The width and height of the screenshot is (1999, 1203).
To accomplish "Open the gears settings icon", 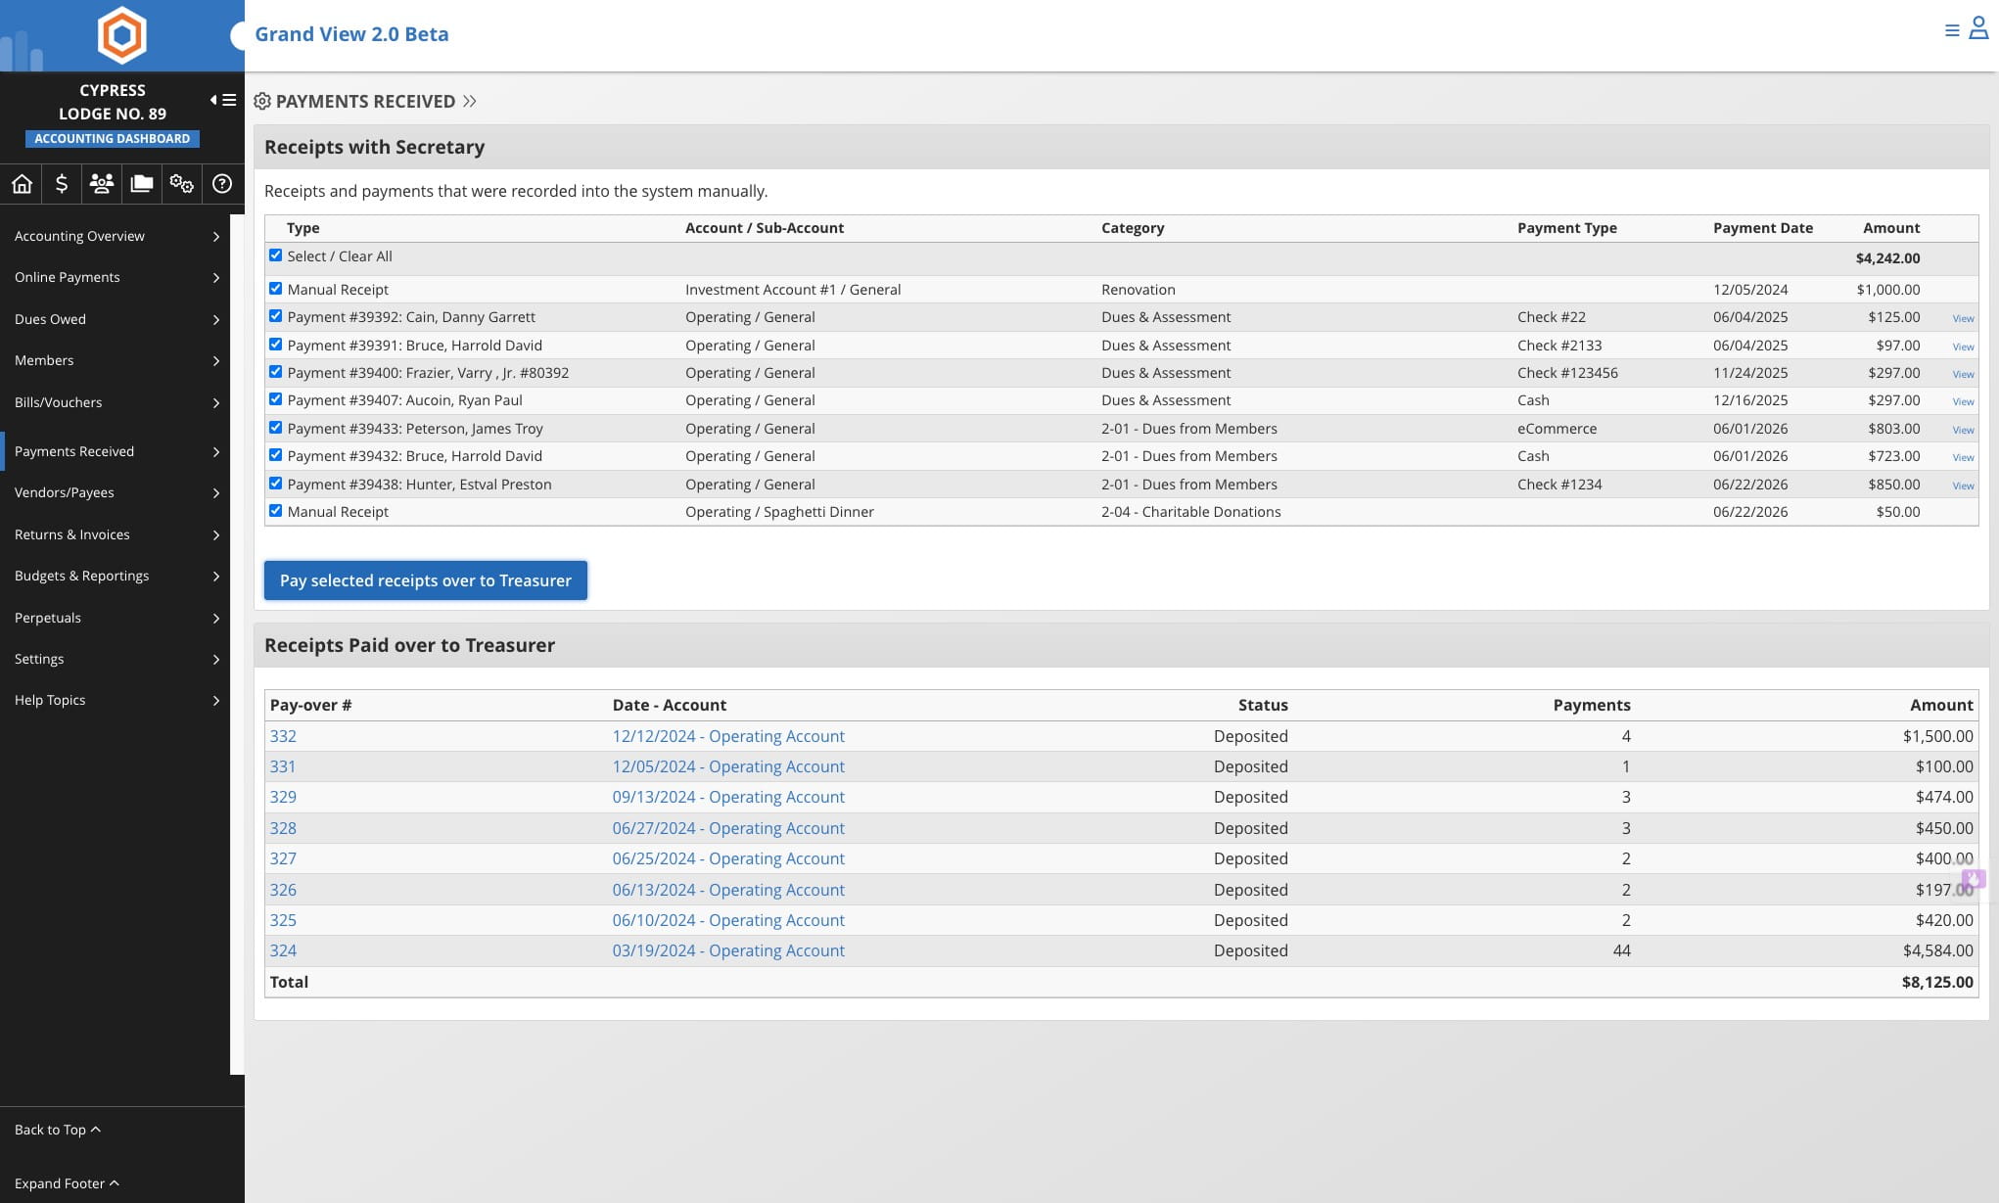I will click(x=181, y=183).
